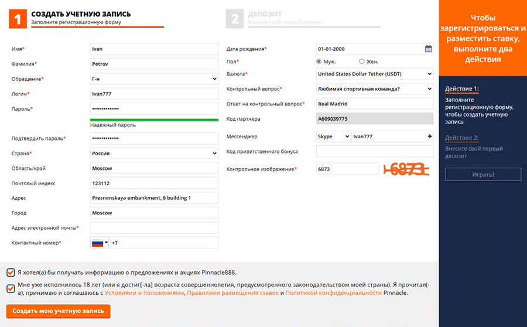Select the Муж. gender radio button
This screenshot has width=527, height=327.
[x=319, y=62]
